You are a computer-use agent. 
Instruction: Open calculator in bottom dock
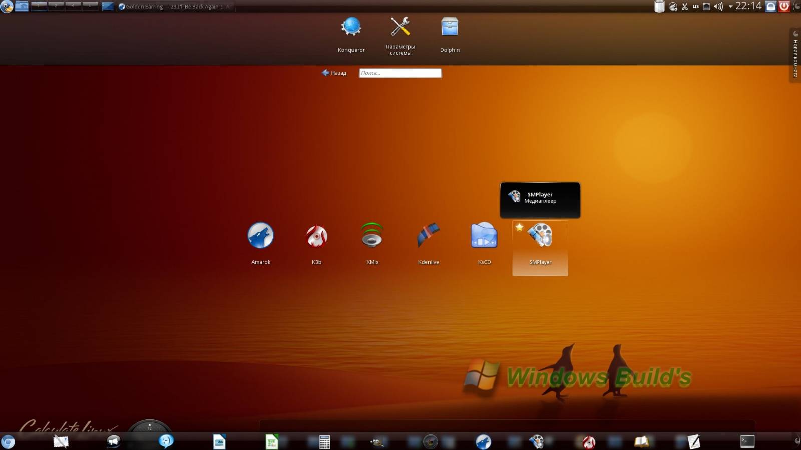point(324,442)
